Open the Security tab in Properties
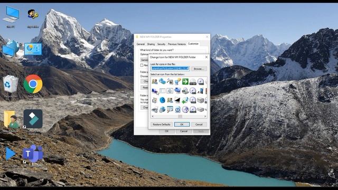This screenshot has width=338, height=190. (161, 44)
